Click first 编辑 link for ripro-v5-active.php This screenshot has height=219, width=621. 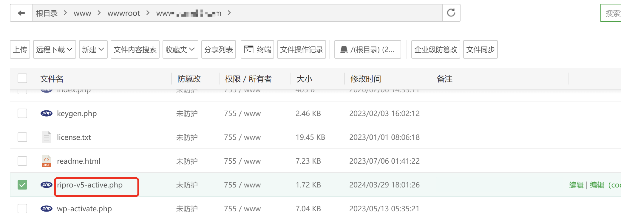pos(576,185)
